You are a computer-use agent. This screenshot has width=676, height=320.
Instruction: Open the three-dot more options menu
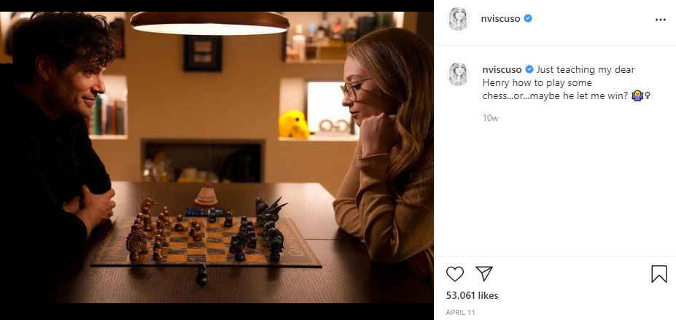click(660, 20)
